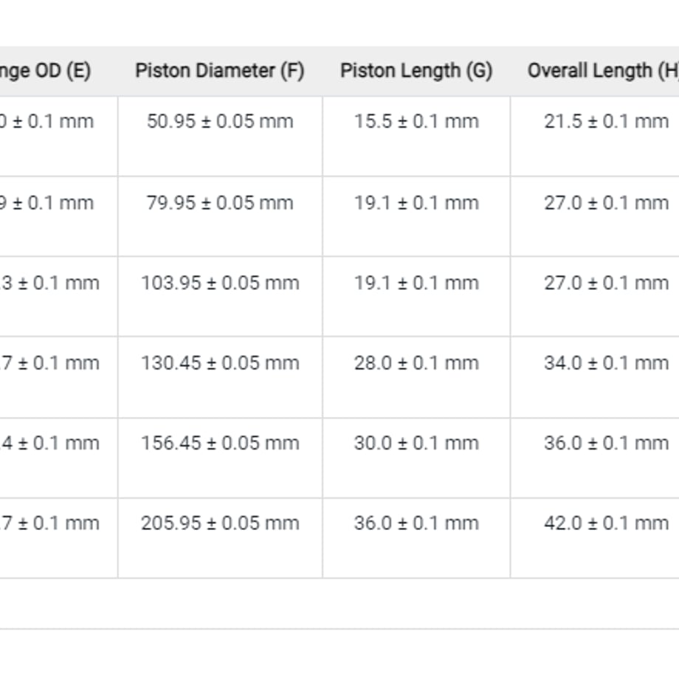Select the 19.1 ± 0.1 mm cell beside 79.95
The width and height of the screenshot is (679, 679).
click(x=416, y=216)
